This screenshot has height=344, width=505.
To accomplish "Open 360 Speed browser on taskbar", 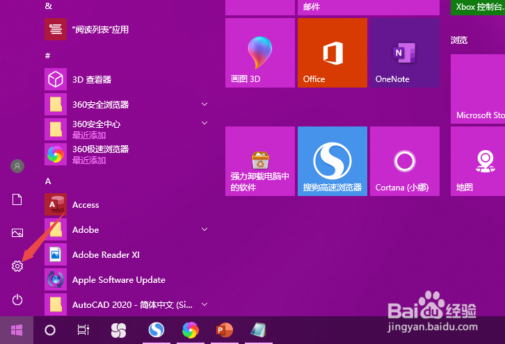I will point(191,330).
